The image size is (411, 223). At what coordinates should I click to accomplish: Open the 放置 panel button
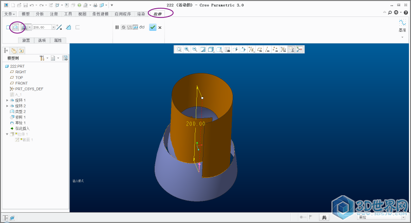pyautogui.click(x=26, y=40)
